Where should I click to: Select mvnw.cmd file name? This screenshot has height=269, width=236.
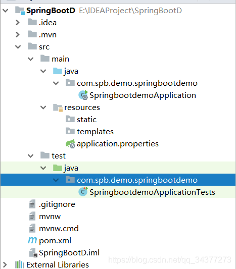coord(59,229)
